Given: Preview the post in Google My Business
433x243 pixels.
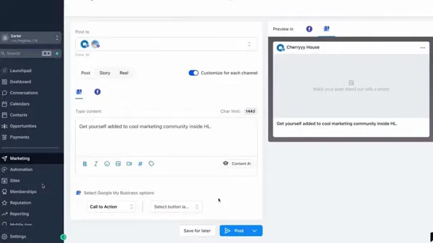Looking at the screenshot, I should (327, 28).
